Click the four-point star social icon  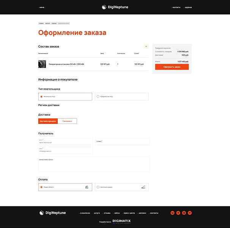[184, 213]
